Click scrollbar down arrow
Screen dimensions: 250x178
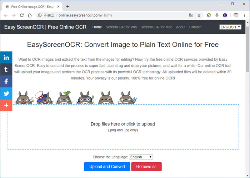pos(247,176)
